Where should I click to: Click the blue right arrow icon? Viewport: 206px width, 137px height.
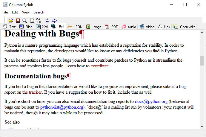coord(55,21)
